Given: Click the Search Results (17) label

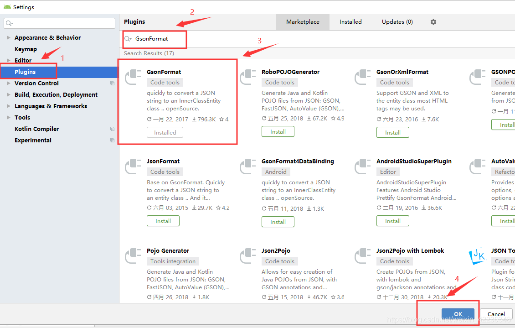Looking at the screenshot, I should point(149,53).
